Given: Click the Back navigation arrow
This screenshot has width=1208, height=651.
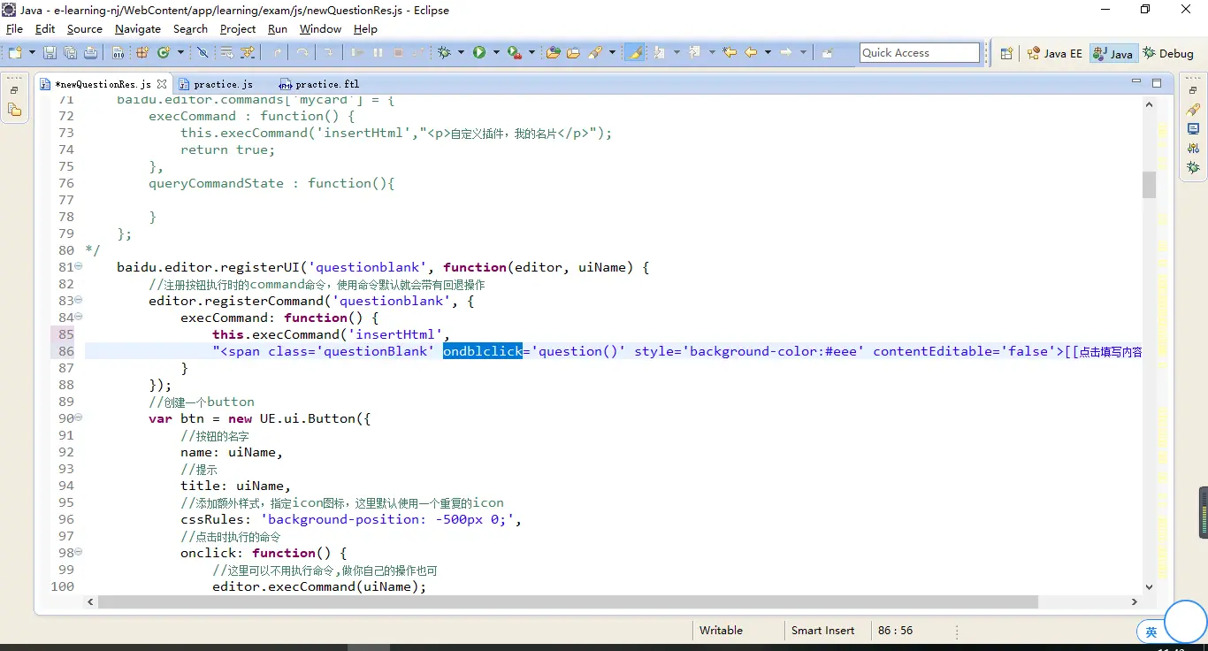Looking at the screenshot, I should tap(751, 53).
